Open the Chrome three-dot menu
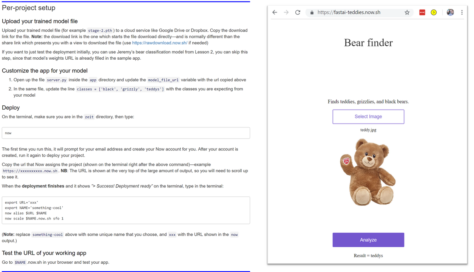 click(462, 12)
